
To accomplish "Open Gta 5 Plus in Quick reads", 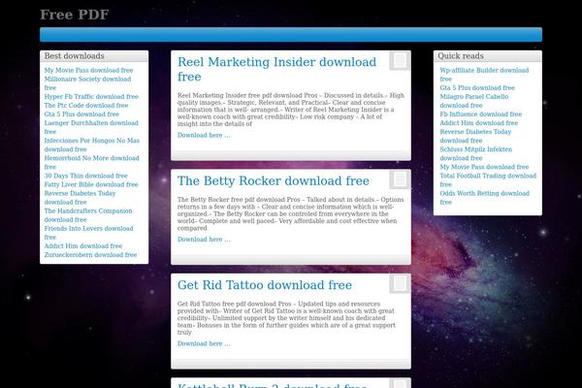I will (x=477, y=88).
